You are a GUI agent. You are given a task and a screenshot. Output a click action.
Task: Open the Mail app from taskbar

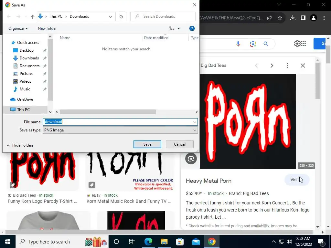tap(196, 242)
